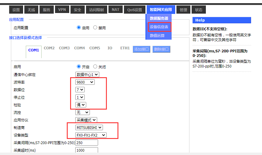Open the 访问限制 menu tab
Image resolution: width=262 pixels, height=155 pixels.
(97, 10)
